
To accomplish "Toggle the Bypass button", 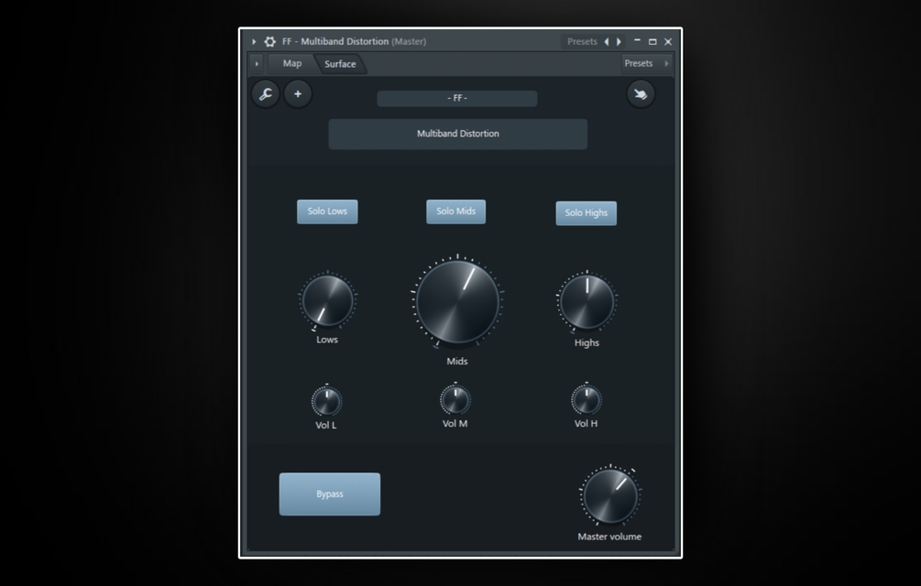I will 330,494.
